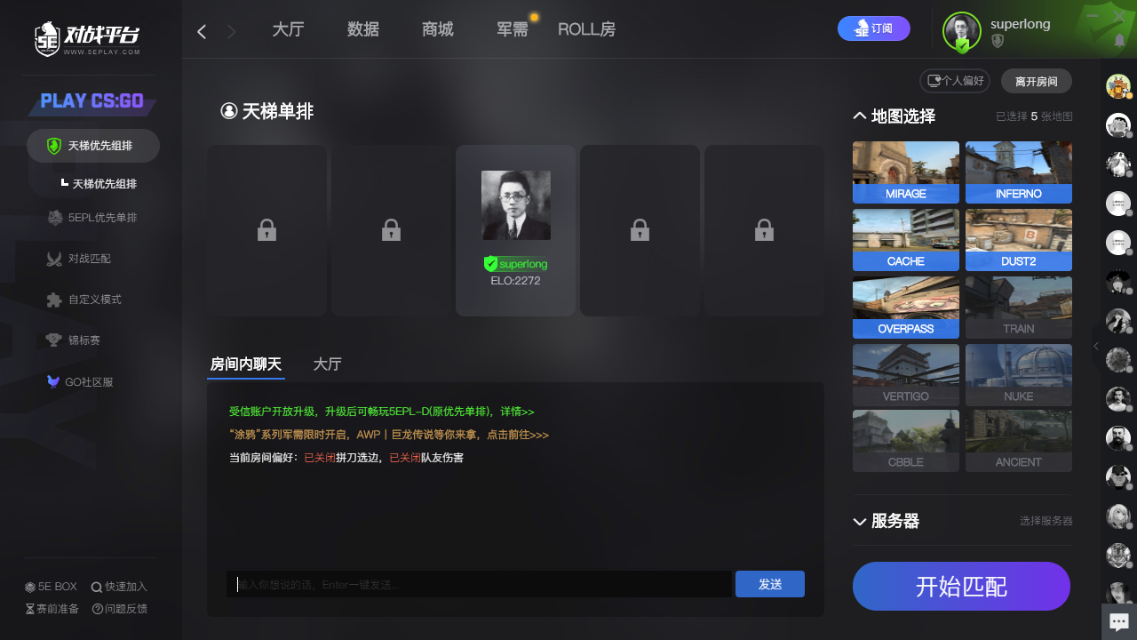The width and height of the screenshot is (1137, 640).
Task: Collapse the 地图选择 section
Action: coord(860,116)
